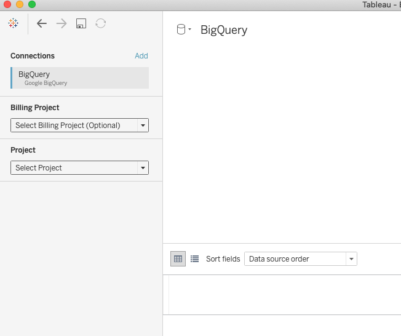Minimize the window with yellow button
401x336 pixels.
20,4
